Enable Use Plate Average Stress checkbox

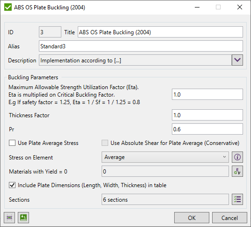pos(12,143)
